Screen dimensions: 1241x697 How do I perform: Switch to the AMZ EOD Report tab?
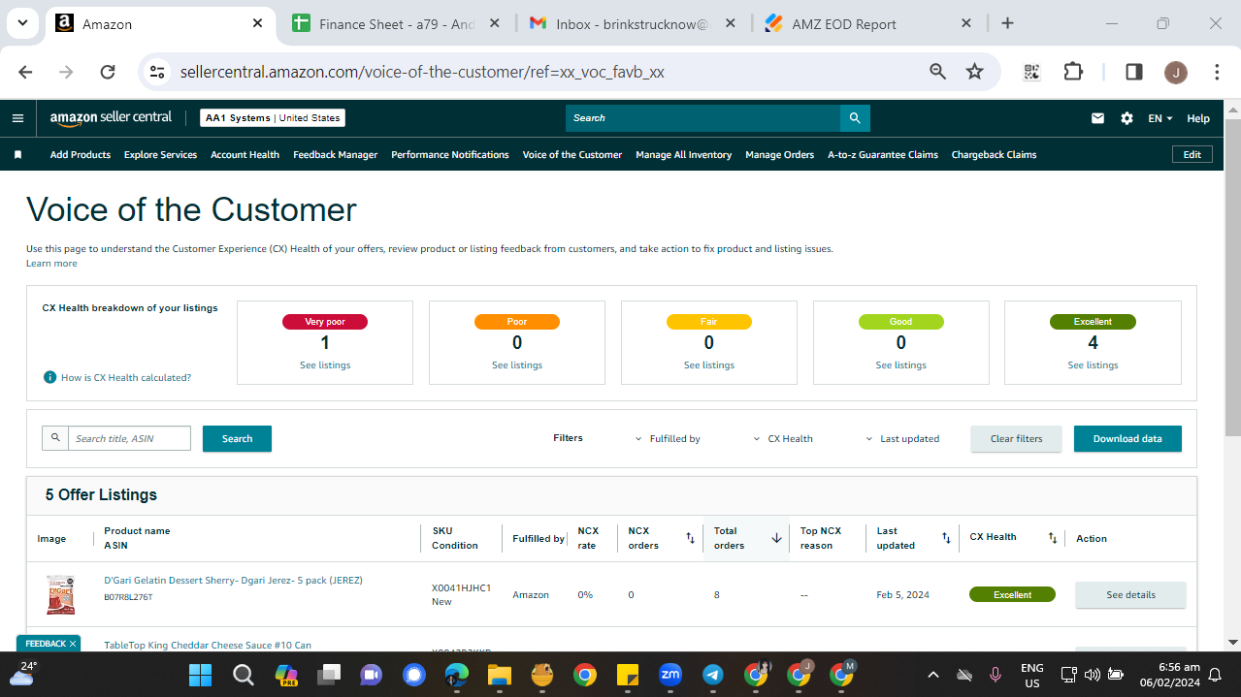pos(869,24)
